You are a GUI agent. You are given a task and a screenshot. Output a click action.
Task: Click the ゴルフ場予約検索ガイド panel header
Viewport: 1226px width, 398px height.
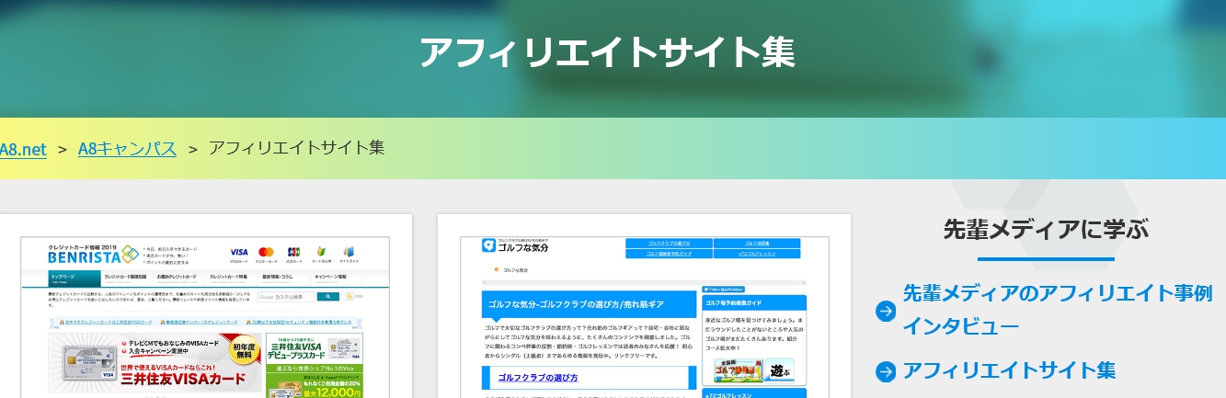(x=753, y=301)
